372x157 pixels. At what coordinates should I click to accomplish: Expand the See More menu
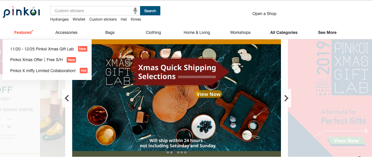327,32
